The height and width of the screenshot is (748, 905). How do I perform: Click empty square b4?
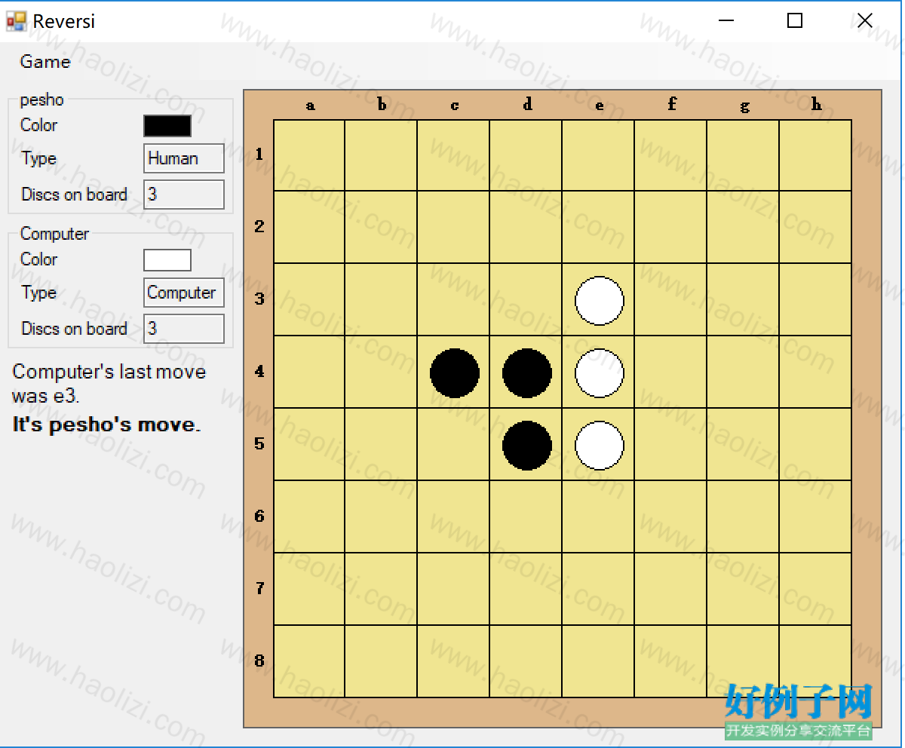382,372
